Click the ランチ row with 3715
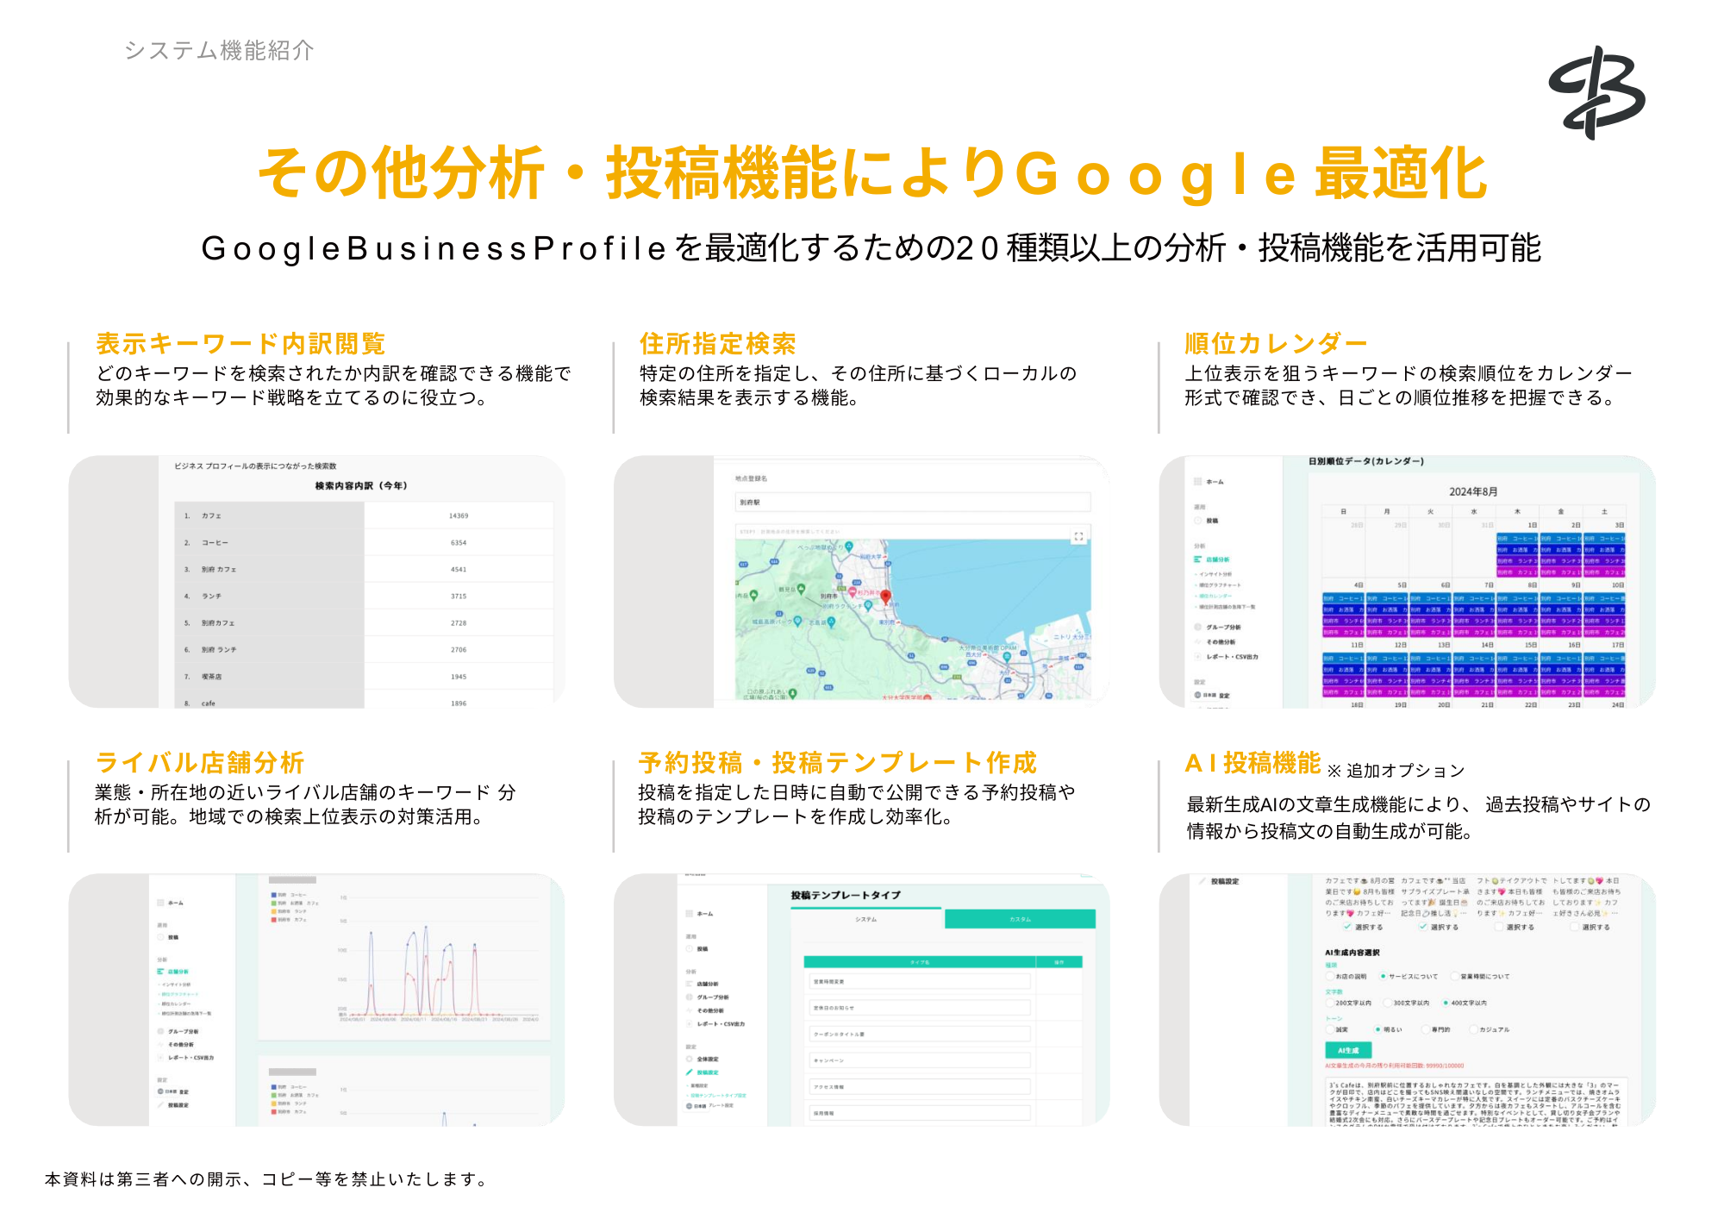The width and height of the screenshot is (1724, 1219). click(364, 596)
